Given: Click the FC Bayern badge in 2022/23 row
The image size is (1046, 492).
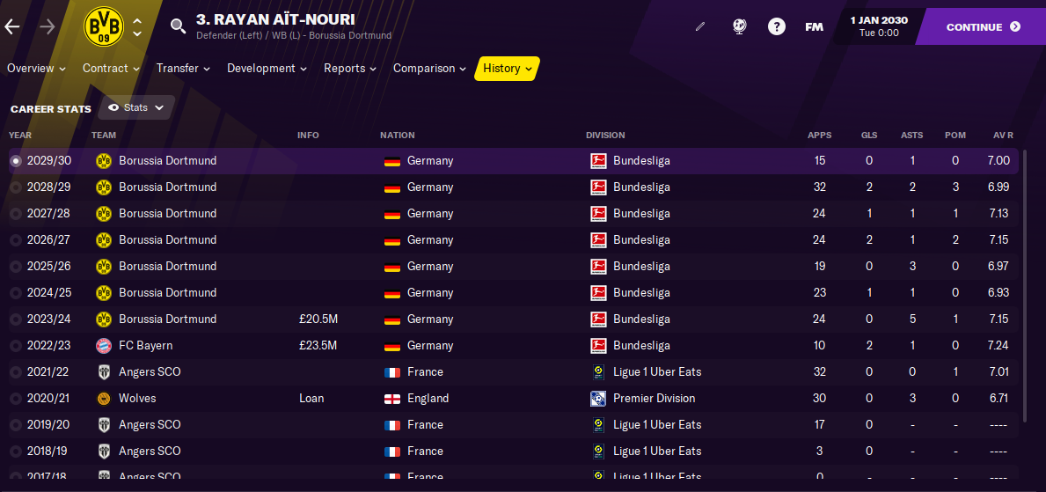Looking at the screenshot, I should point(104,346).
